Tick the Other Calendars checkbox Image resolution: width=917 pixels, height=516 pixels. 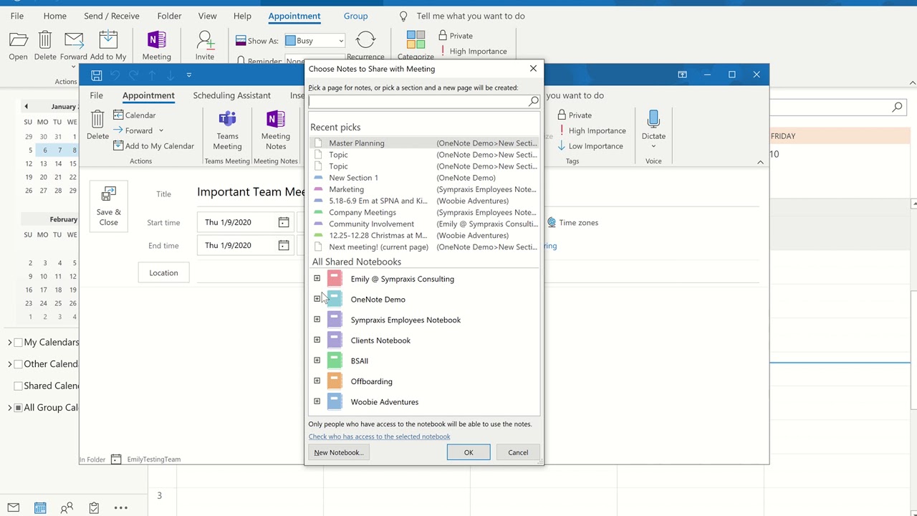(19, 364)
